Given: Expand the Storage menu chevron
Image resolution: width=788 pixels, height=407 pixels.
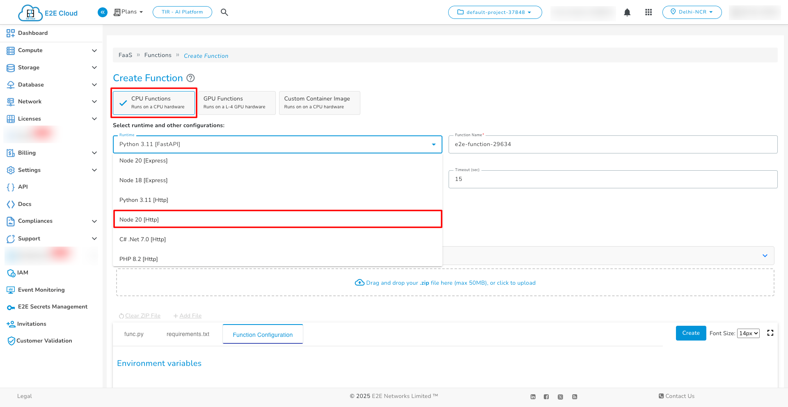Looking at the screenshot, I should 94,68.
